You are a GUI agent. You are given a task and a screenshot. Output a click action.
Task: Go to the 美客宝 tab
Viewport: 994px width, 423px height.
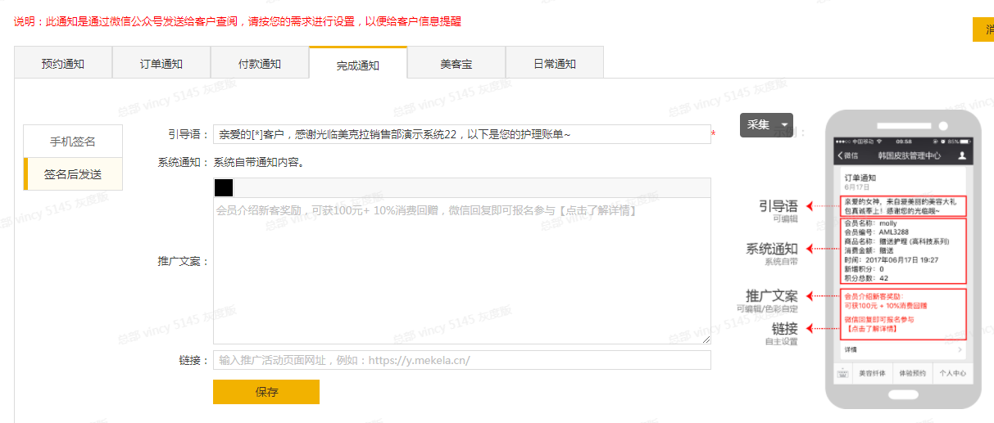tap(456, 63)
